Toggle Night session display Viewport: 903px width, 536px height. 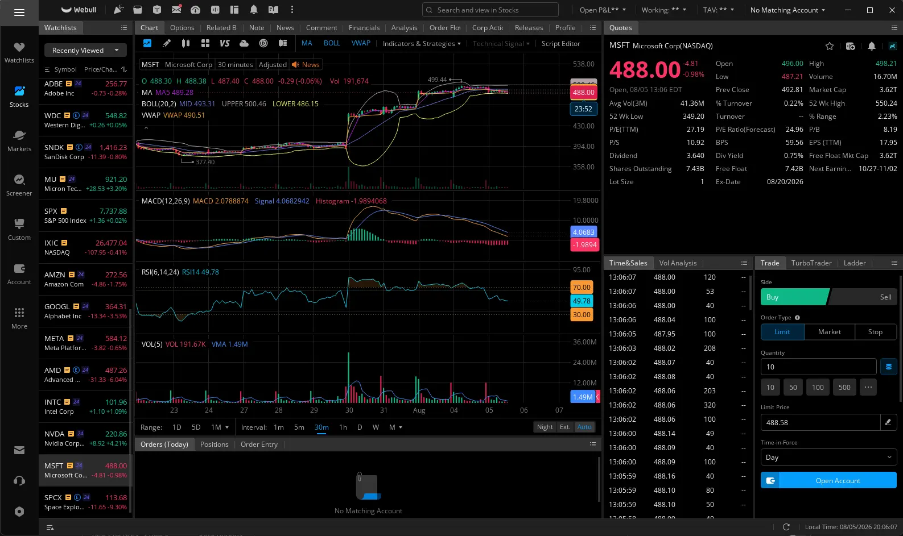tap(545, 427)
